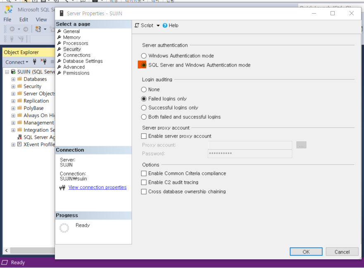Select the Databases folder icon

(20, 79)
